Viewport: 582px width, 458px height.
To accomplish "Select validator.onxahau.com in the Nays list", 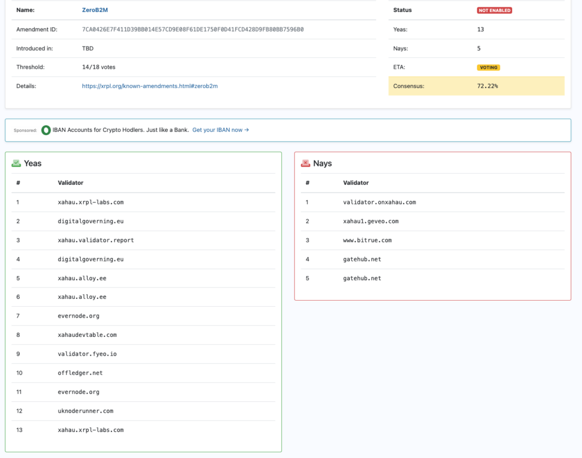I will tap(380, 202).
